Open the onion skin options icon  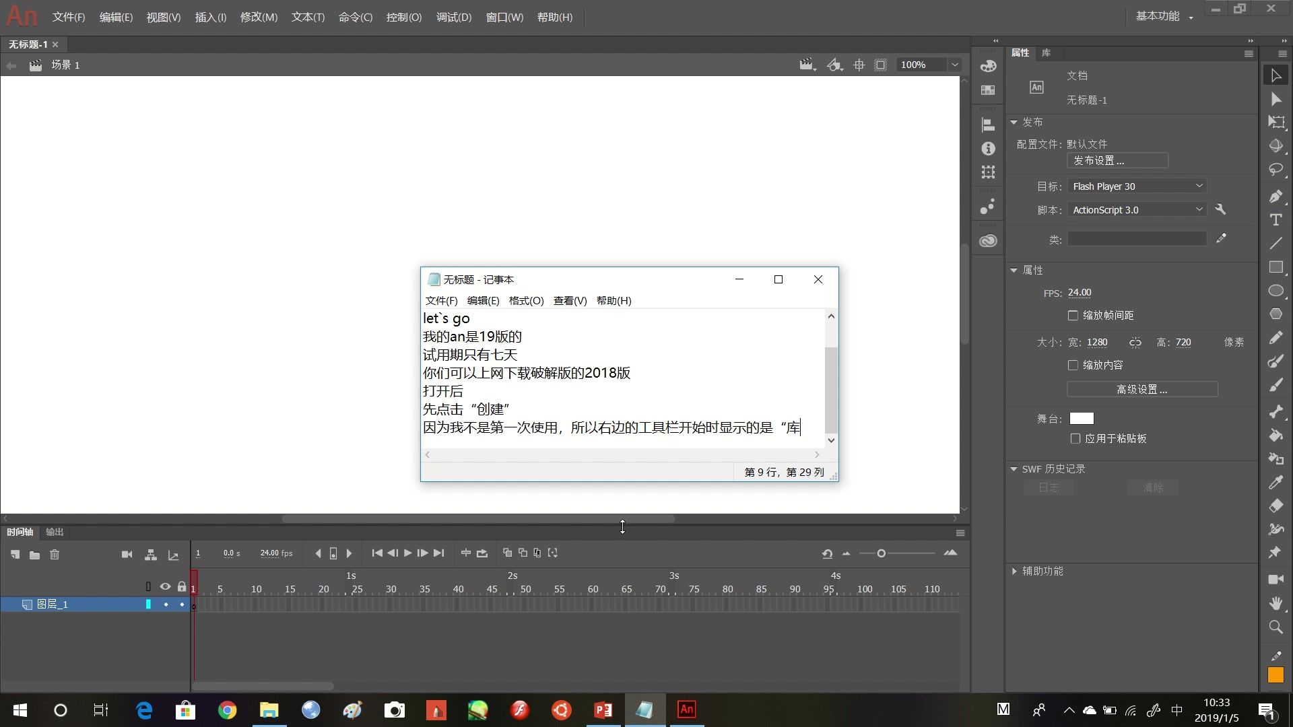(553, 553)
